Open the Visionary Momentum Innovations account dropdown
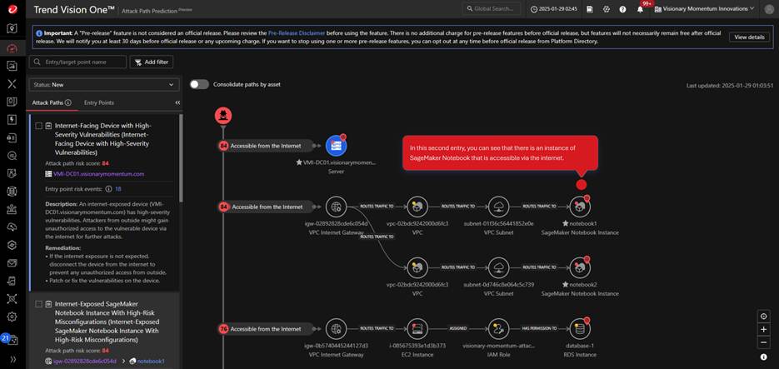This screenshot has height=369, width=779. click(x=705, y=9)
